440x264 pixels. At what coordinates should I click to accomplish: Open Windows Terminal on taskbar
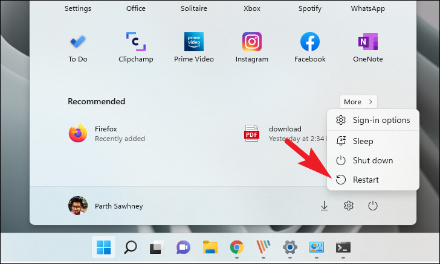tap(343, 247)
